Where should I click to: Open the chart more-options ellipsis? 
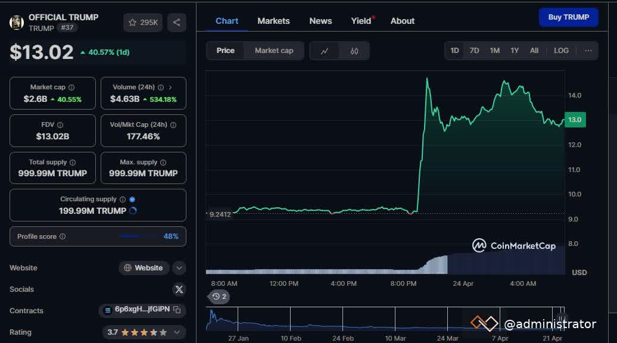coord(588,51)
